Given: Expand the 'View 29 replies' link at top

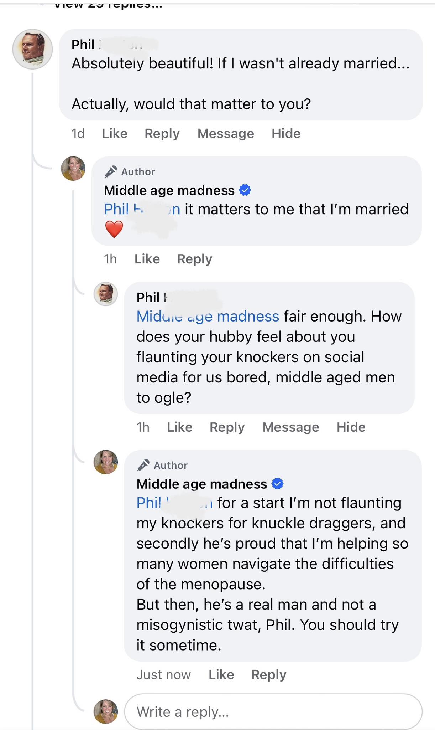Looking at the screenshot, I should (108, 5).
